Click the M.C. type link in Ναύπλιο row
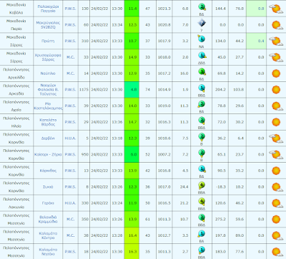Viewport: 286px width, 259px height. (70, 73)
